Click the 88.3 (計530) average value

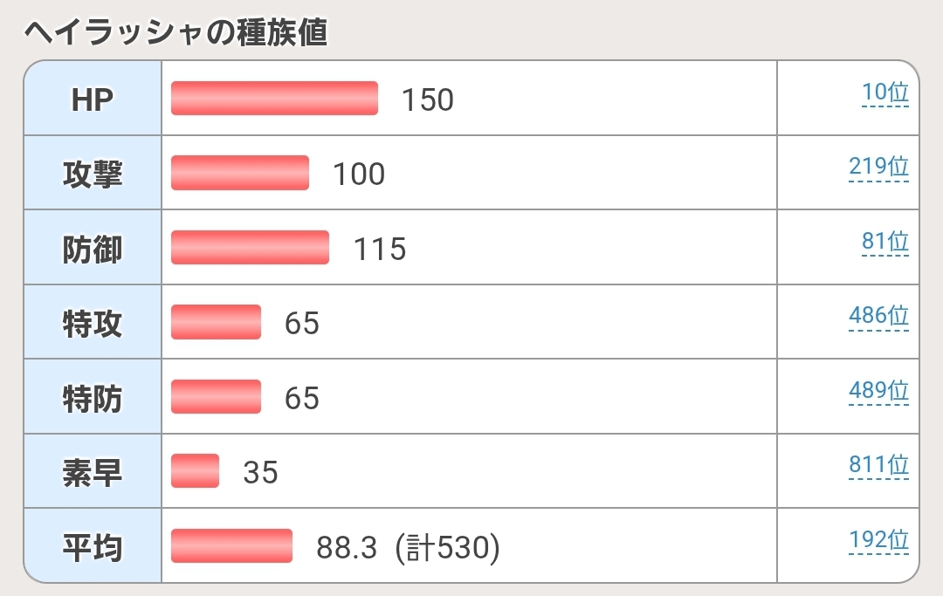tap(408, 548)
